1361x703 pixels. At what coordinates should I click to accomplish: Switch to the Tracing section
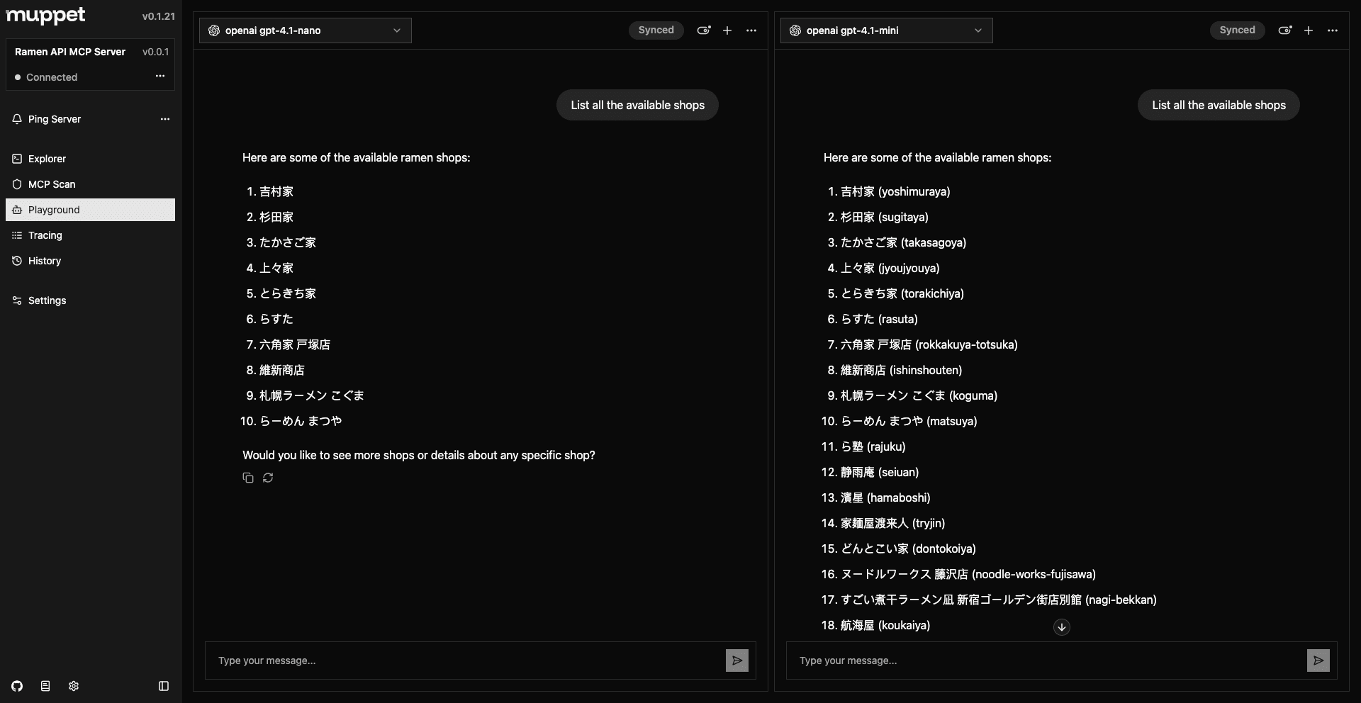(x=45, y=235)
